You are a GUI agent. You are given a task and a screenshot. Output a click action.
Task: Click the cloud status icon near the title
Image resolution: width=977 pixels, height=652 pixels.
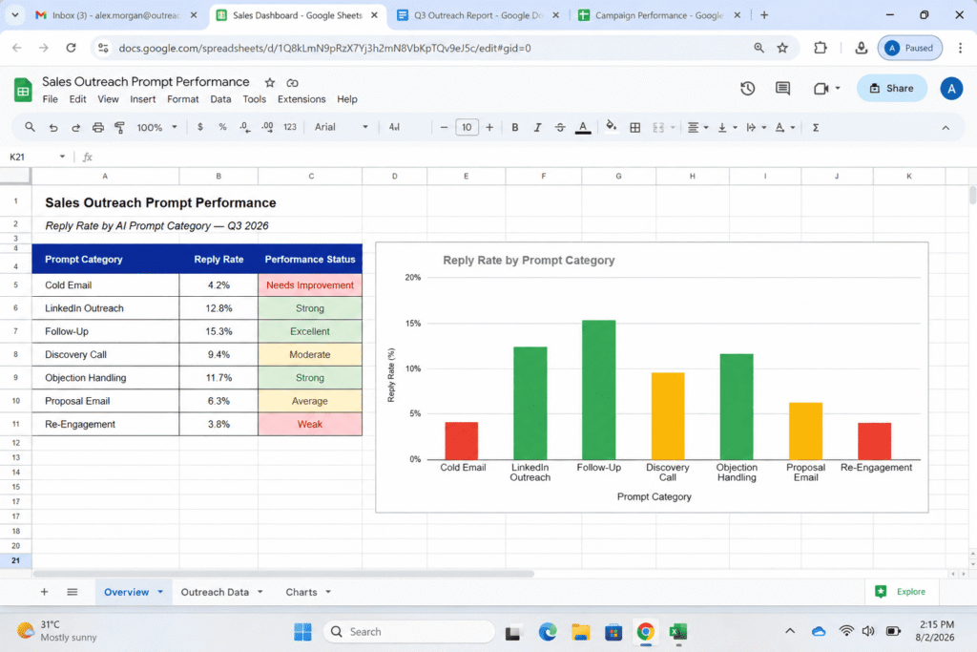coord(292,82)
